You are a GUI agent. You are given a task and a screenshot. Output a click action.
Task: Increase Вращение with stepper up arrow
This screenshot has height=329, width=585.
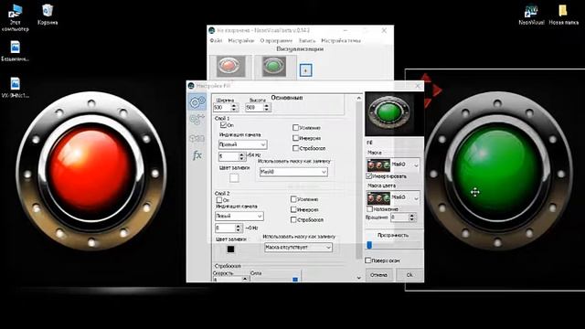411,216
